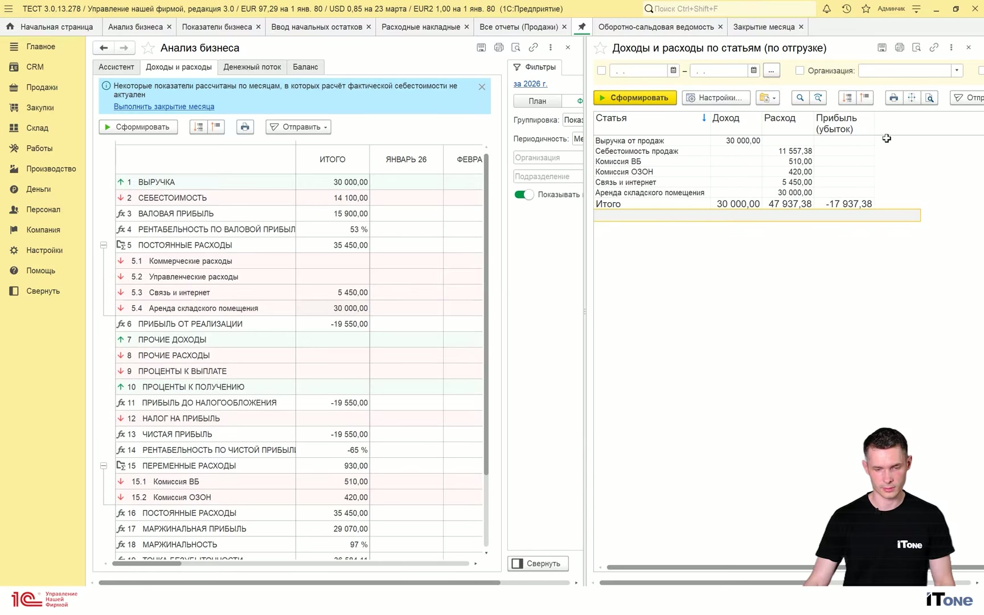Add Анализ бизнеса to favorites star
Screen dimensions: 984x615
click(148, 48)
